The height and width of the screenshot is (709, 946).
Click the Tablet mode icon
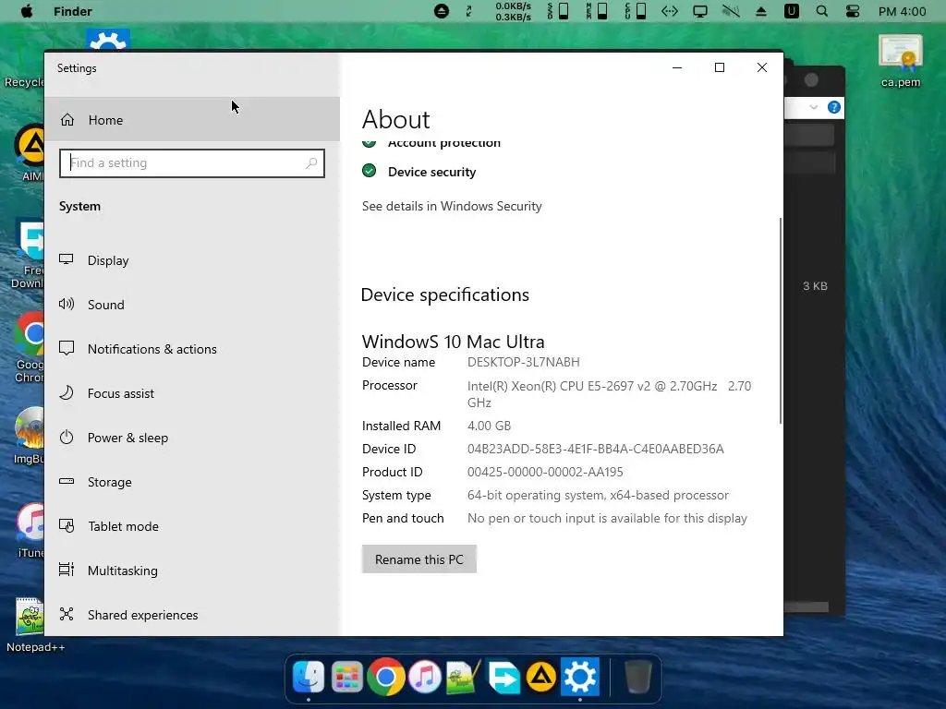click(x=67, y=525)
